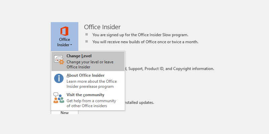269x134 pixels.
Task: Click the partially visible New button
Action: click(x=65, y=113)
